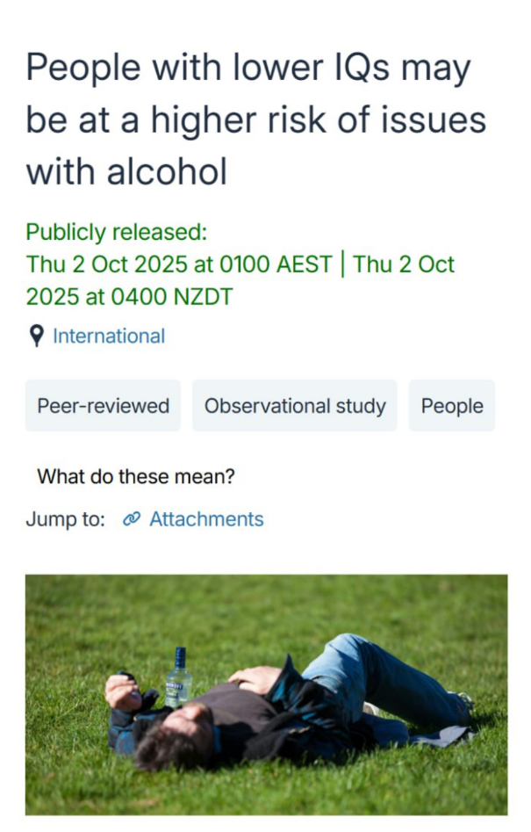Click the man's blue jeans in the photo
Image resolution: width=531 pixels, height=832 pixels.
pos(386,676)
